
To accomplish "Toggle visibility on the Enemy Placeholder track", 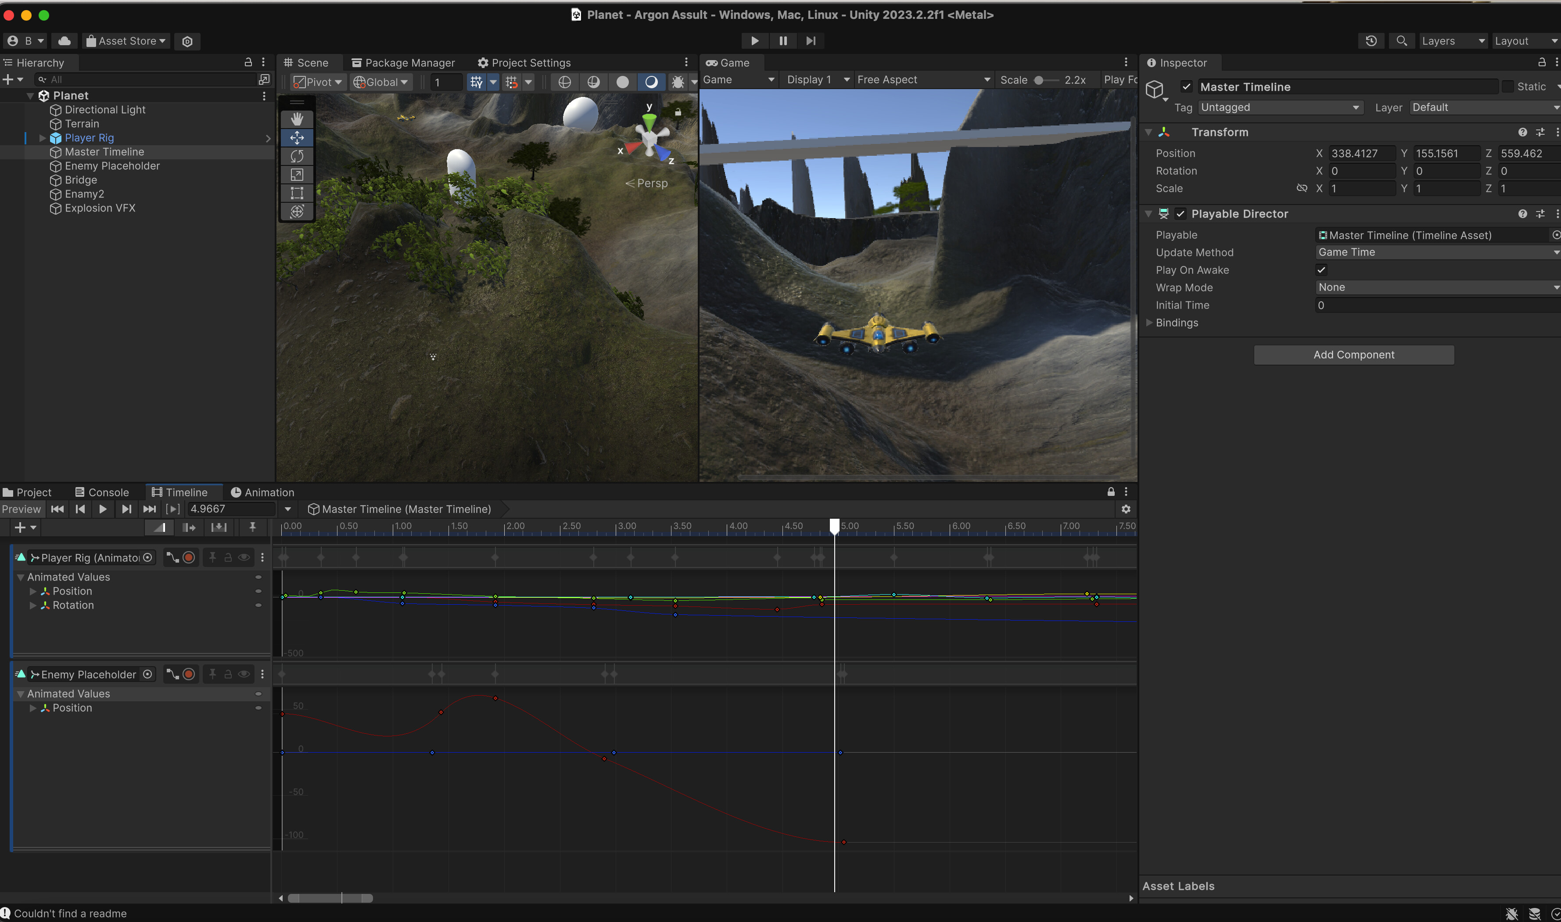I will [244, 674].
